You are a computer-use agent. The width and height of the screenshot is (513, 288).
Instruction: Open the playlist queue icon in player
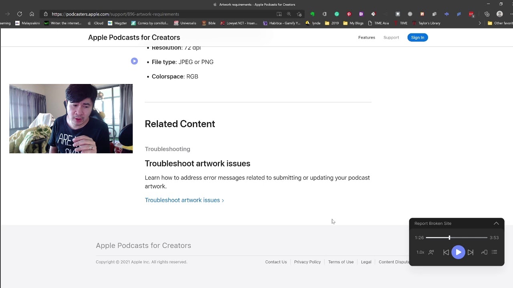coord(495,252)
